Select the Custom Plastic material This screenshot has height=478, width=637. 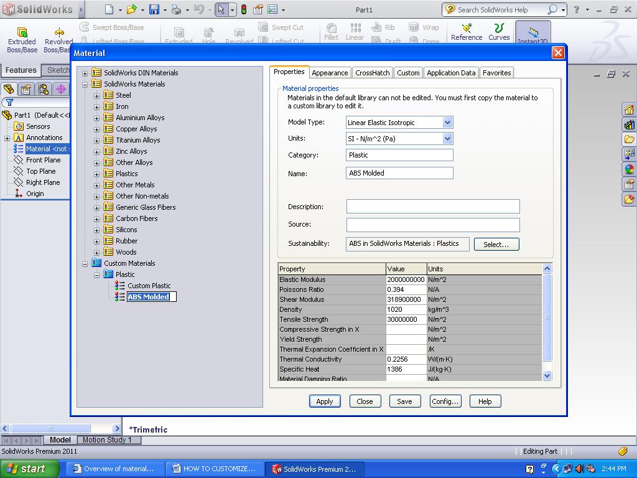coord(149,286)
